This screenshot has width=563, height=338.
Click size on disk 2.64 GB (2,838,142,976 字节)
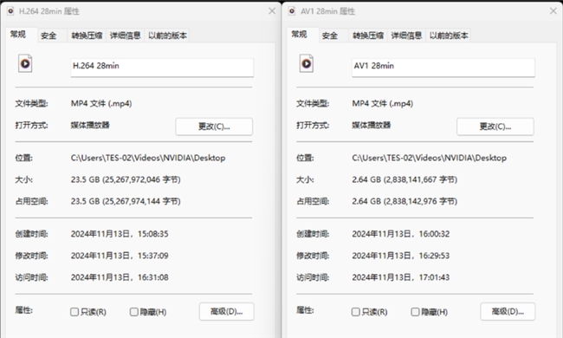[404, 201]
